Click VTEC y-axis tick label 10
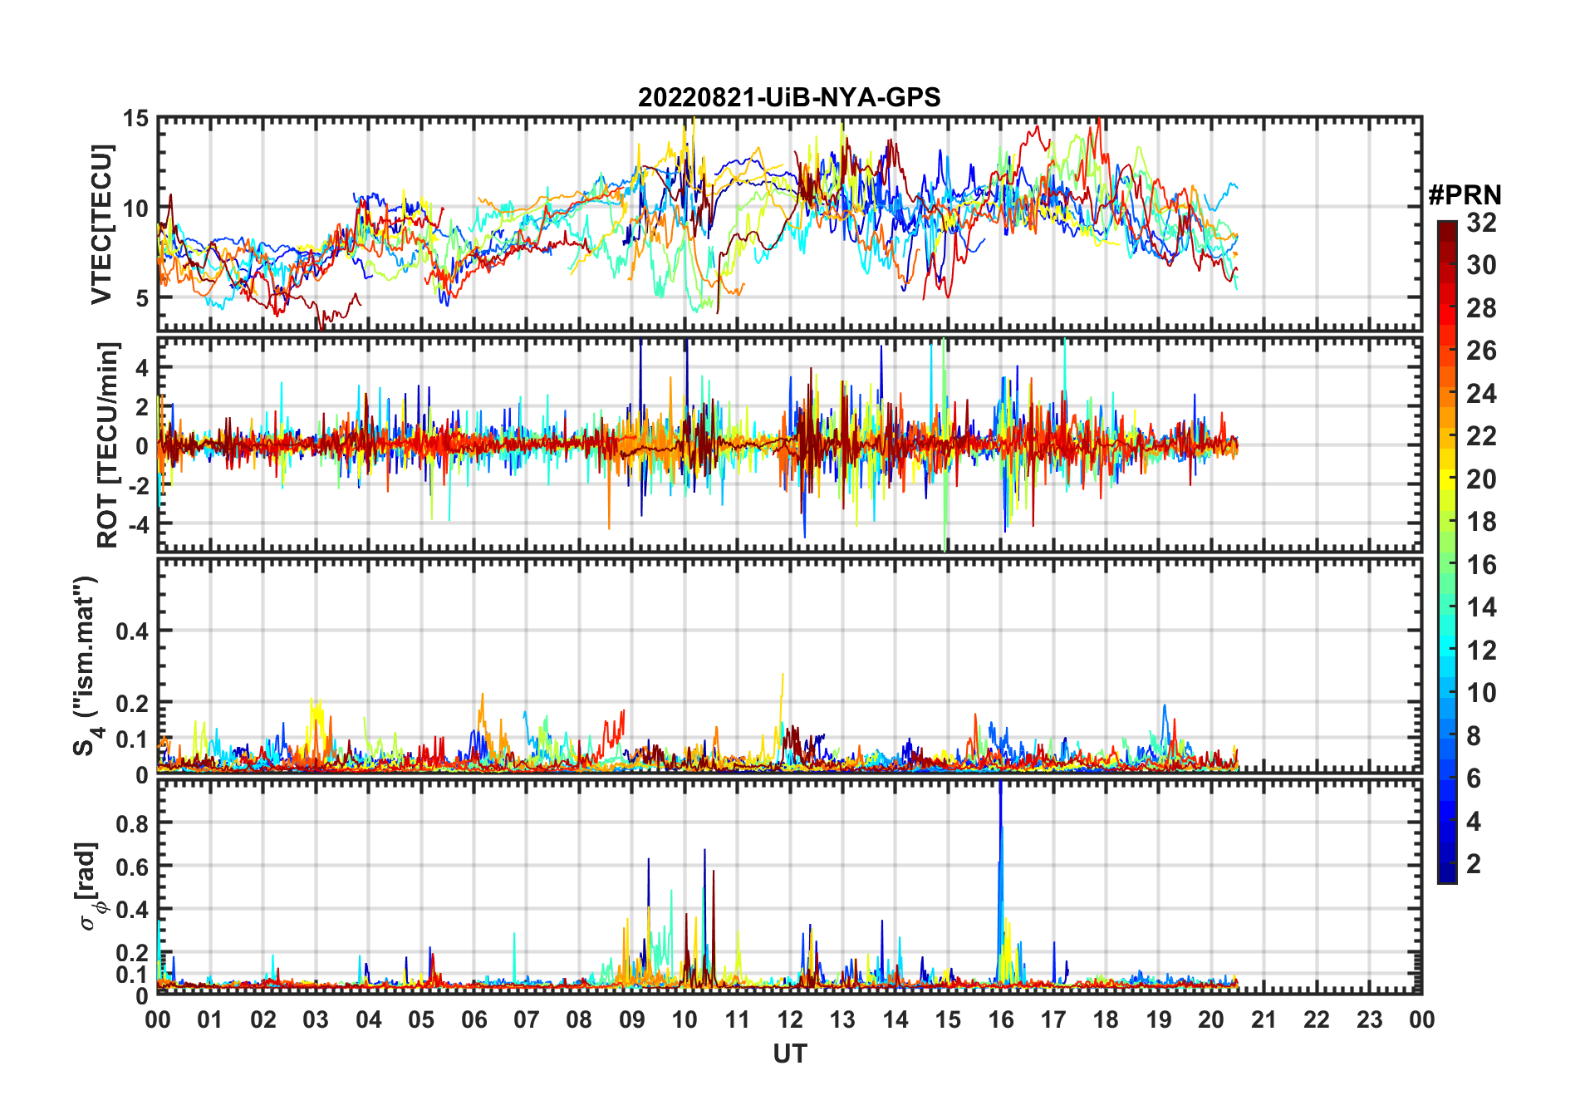The image size is (1580, 1105). (135, 209)
